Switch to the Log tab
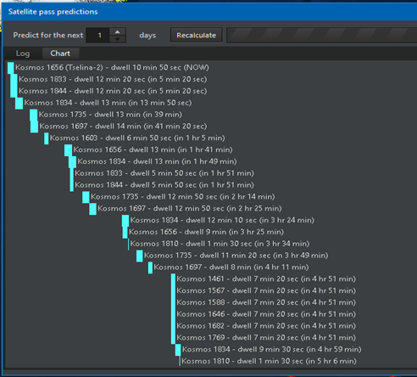The width and height of the screenshot is (417, 377). (23, 53)
